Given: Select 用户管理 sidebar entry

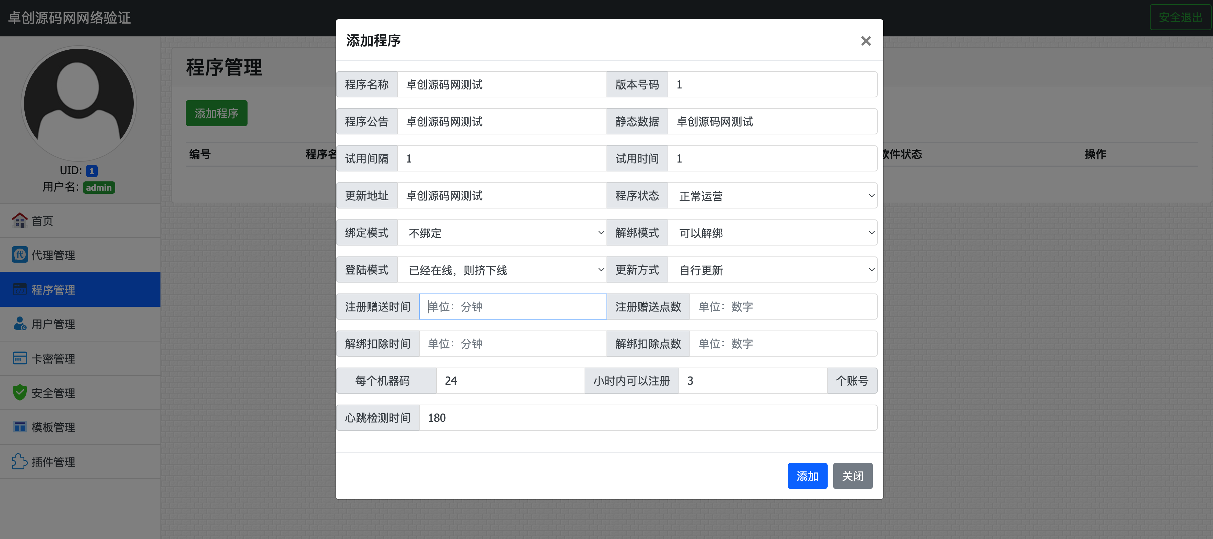Looking at the screenshot, I should coord(80,324).
